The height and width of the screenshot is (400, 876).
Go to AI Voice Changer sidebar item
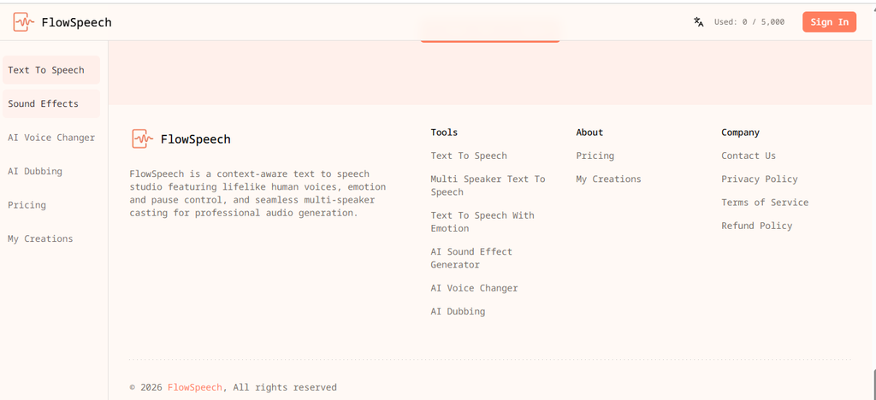(x=50, y=138)
